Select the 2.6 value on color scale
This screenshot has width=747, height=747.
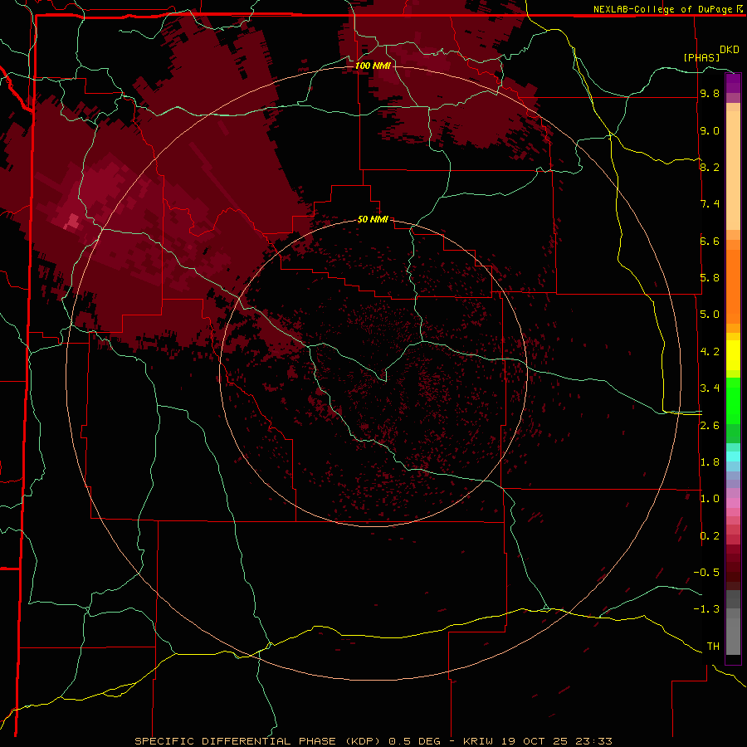tap(710, 426)
